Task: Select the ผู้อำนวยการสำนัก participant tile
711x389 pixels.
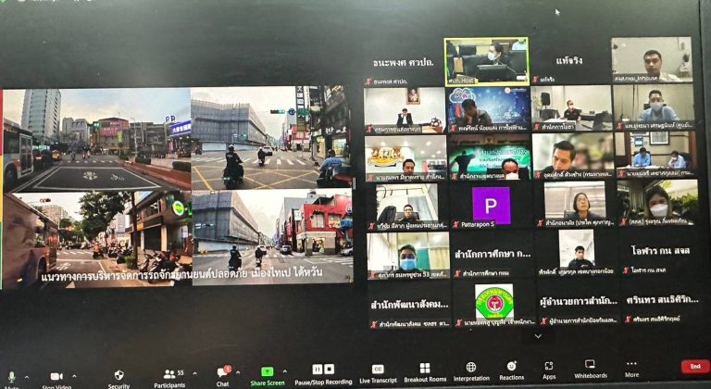Action: pos(579,301)
